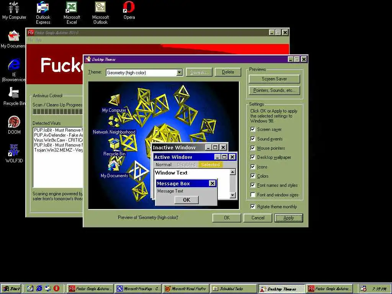
Task: Click the Opera quick launch icon
Action: pos(57,289)
